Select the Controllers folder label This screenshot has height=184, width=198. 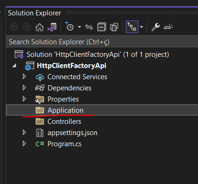pos(64,122)
